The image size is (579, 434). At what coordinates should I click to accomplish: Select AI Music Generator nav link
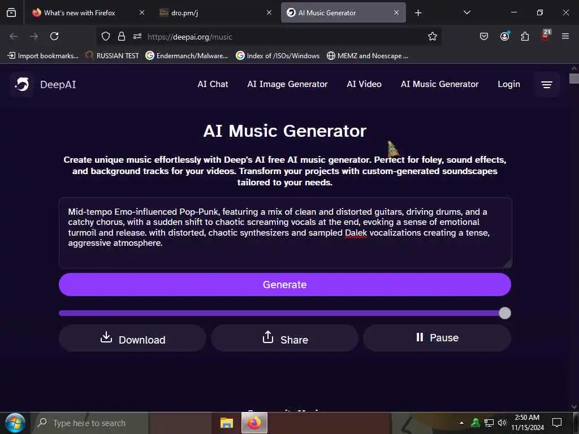point(439,84)
